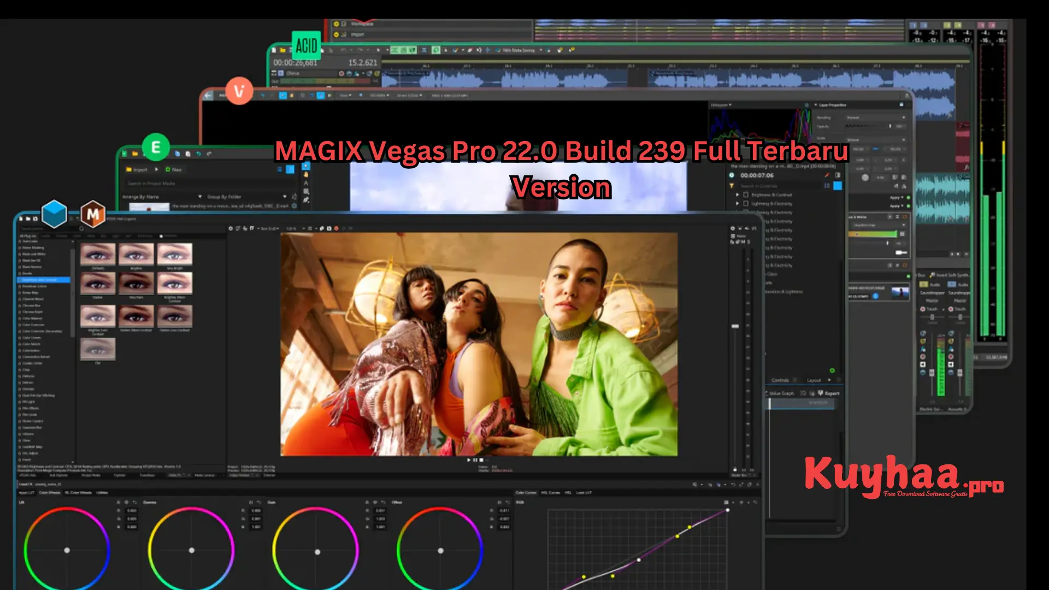
Task: Select the Very Bright preset thumbnail
Action: click(x=175, y=254)
